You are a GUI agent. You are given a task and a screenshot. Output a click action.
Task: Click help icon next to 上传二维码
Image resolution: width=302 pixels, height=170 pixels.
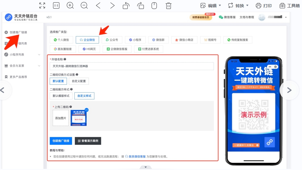click(x=71, y=107)
